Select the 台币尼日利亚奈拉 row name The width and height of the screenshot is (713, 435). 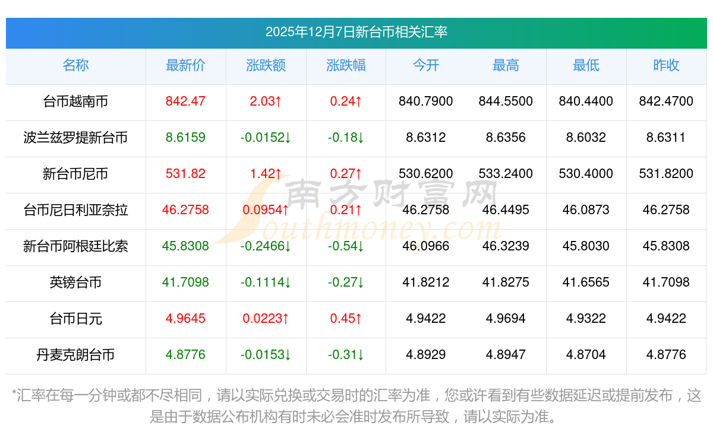point(75,210)
